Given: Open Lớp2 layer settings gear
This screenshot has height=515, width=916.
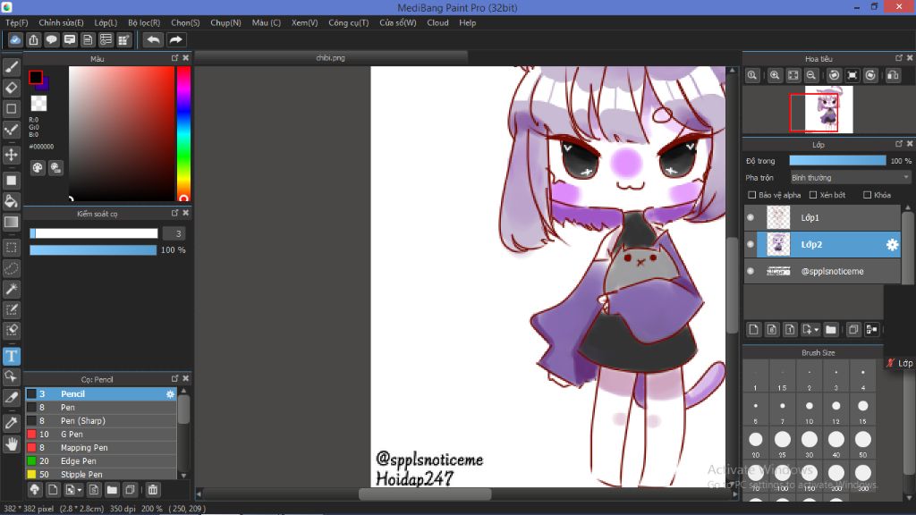Looking at the screenshot, I should point(892,245).
